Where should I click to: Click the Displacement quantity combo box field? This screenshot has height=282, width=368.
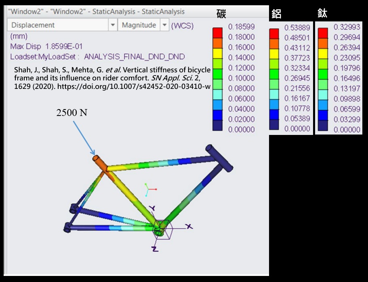pyautogui.click(x=58, y=25)
